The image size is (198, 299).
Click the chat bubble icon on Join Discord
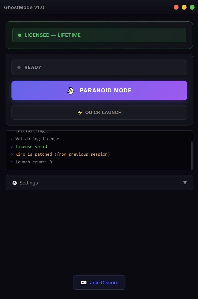pyautogui.click(x=84, y=282)
